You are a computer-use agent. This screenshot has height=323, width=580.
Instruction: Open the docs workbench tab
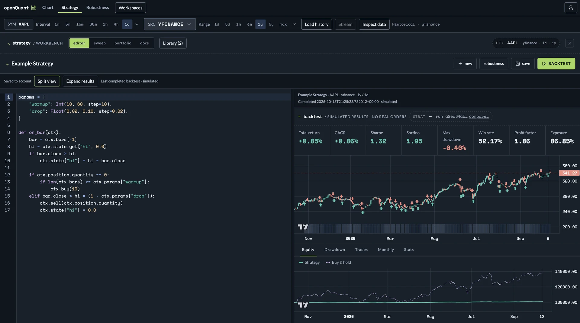[144, 43]
